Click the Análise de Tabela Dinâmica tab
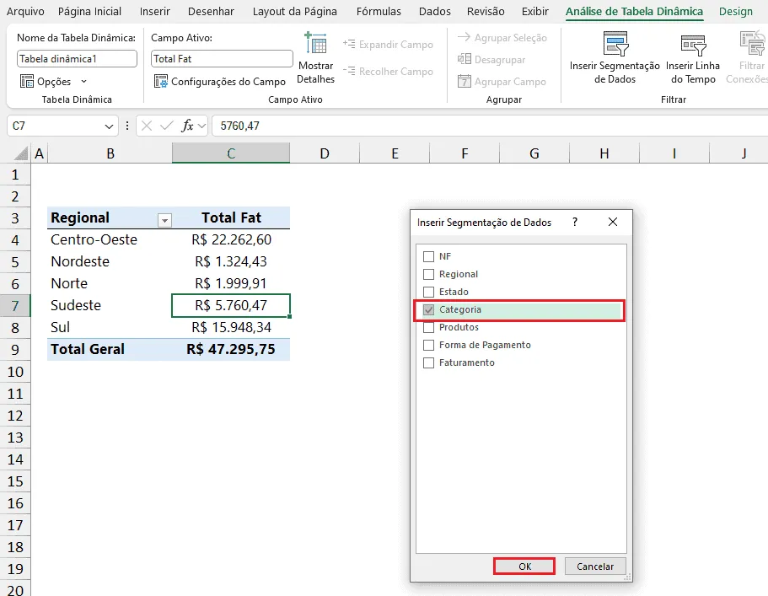 (x=634, y=11)
